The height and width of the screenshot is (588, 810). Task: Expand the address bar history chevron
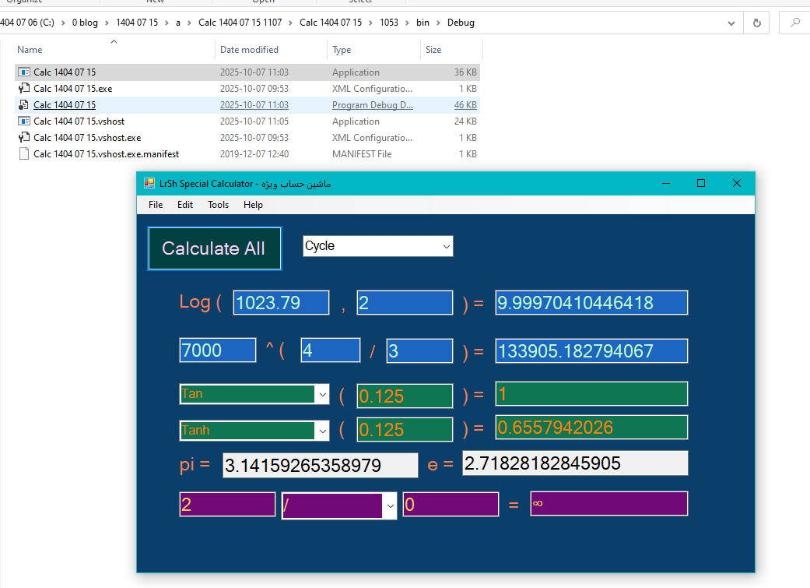[731, 23]
